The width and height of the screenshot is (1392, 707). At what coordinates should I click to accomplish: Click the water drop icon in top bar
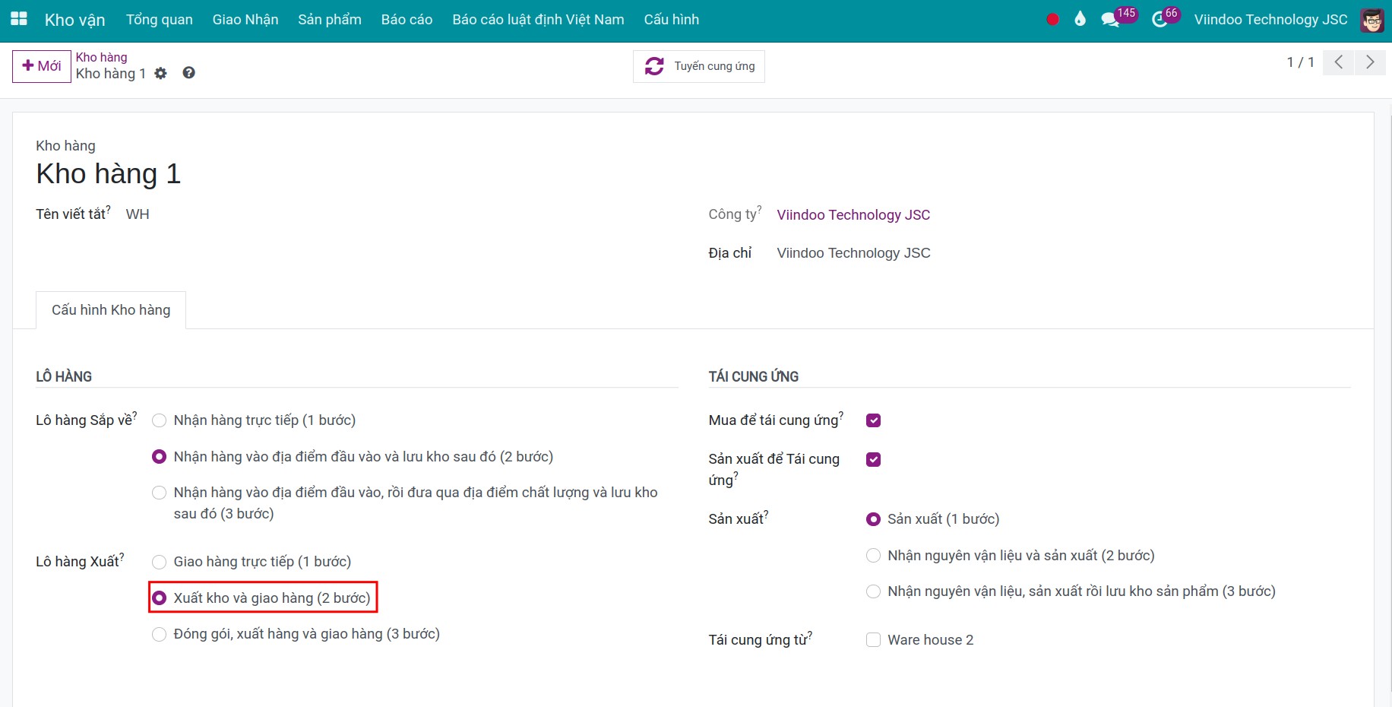pyautogui.click(x=1080, y=19)
